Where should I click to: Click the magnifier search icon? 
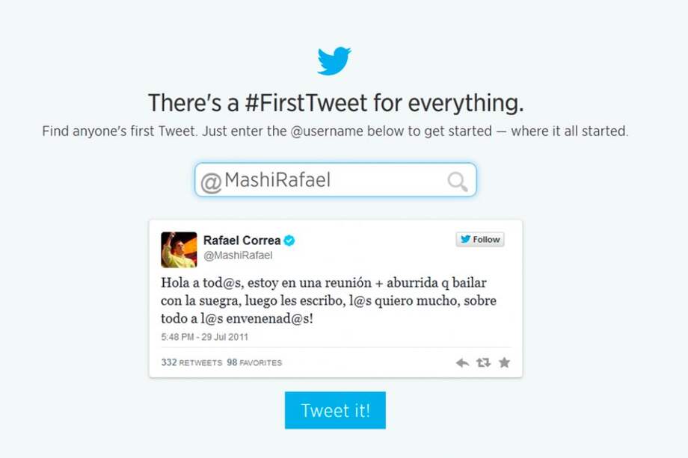[457, 182]
